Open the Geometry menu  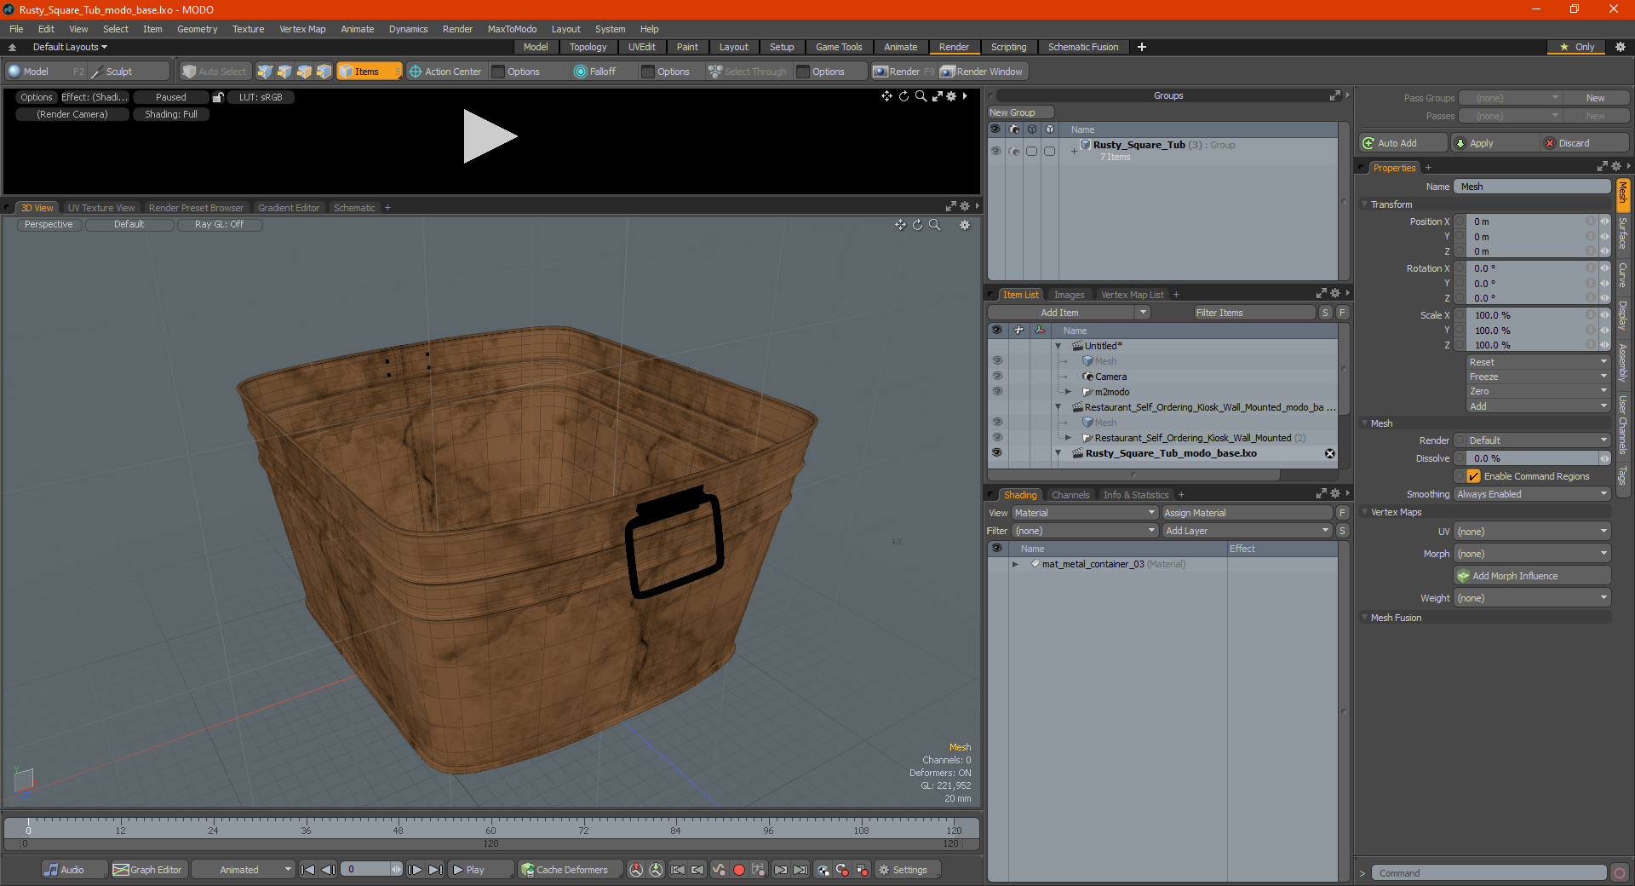[197, 29]
